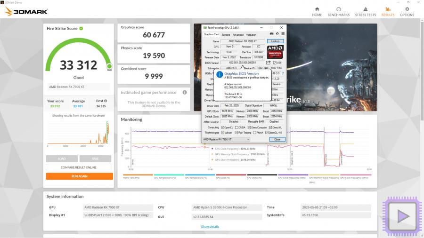Toggle the UEFI checkbox
Viewport: 424px width, 238px height.
[x=275, y=63]
